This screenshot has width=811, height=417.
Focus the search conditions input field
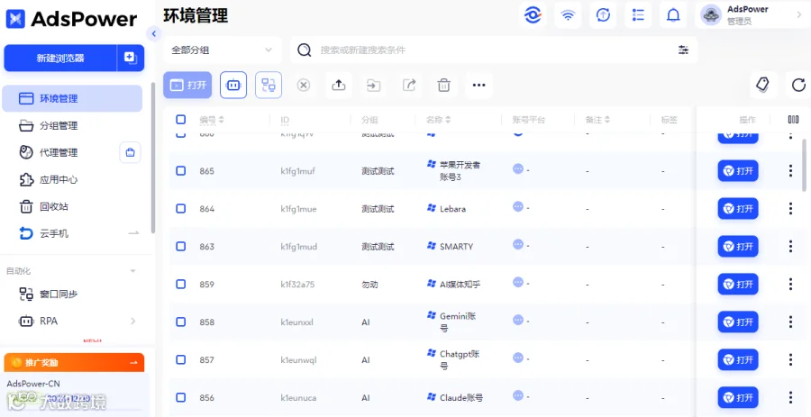pyautogui.click(x=494, y=50)
